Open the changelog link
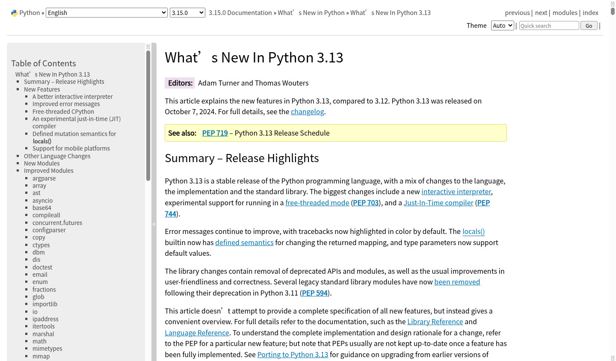 pyautogui.click(x=308, y=112)
